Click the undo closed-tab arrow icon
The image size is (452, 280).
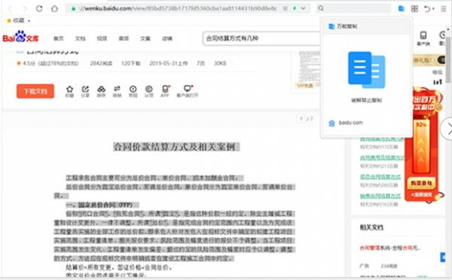(427, 9)
